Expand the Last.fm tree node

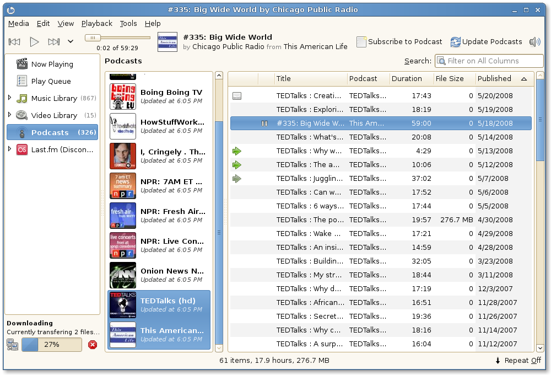tap(9, 149)
